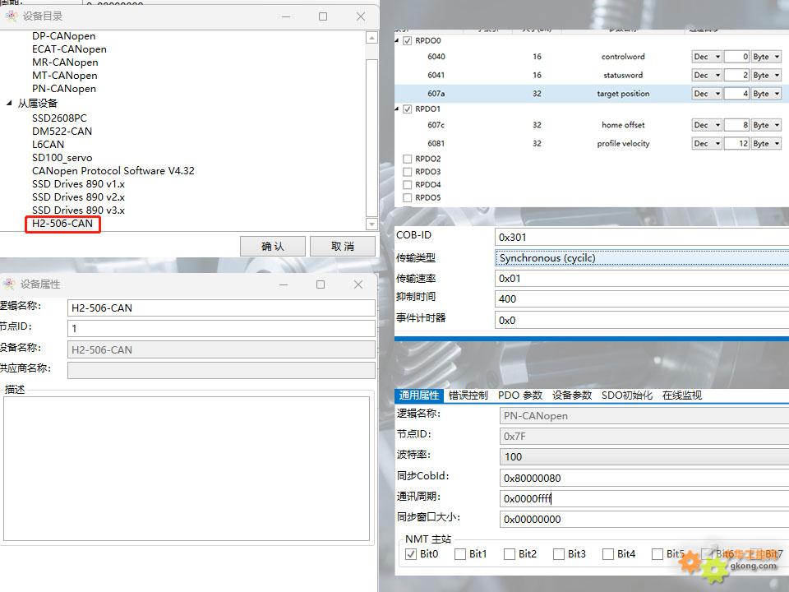Open Dec dropdown for home offset row

point(707,125)
